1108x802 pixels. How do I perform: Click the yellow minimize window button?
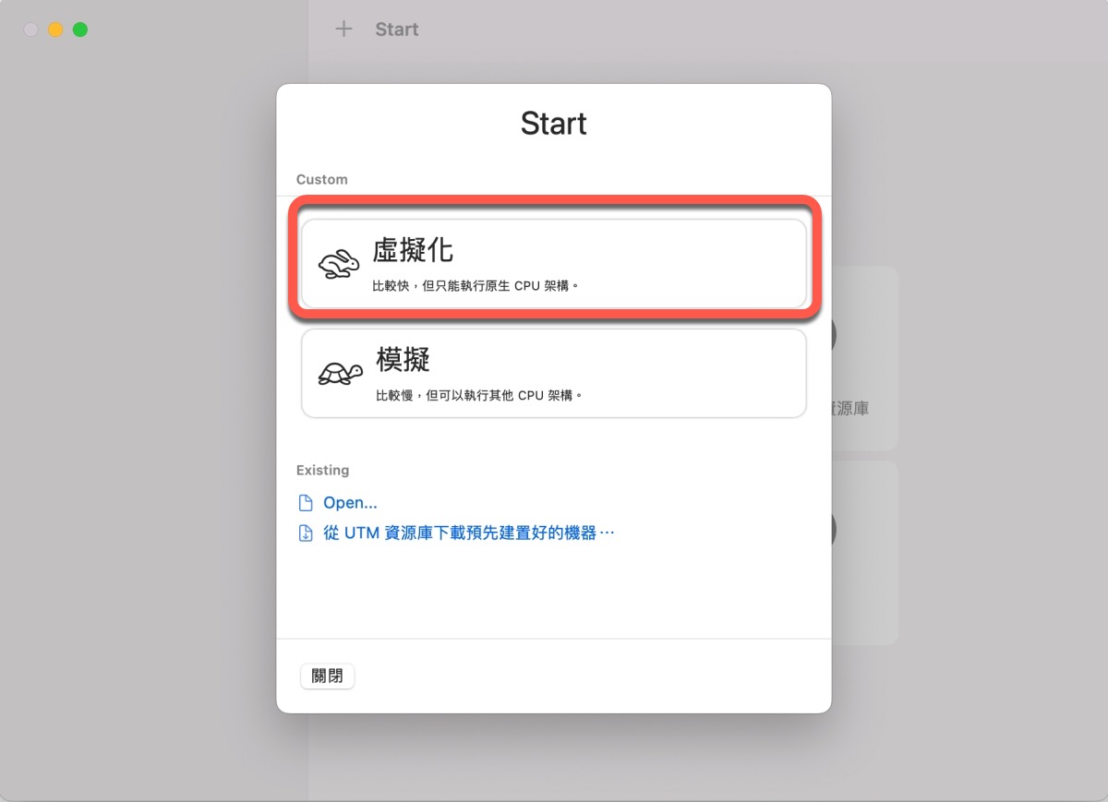(x=55, y=30)
